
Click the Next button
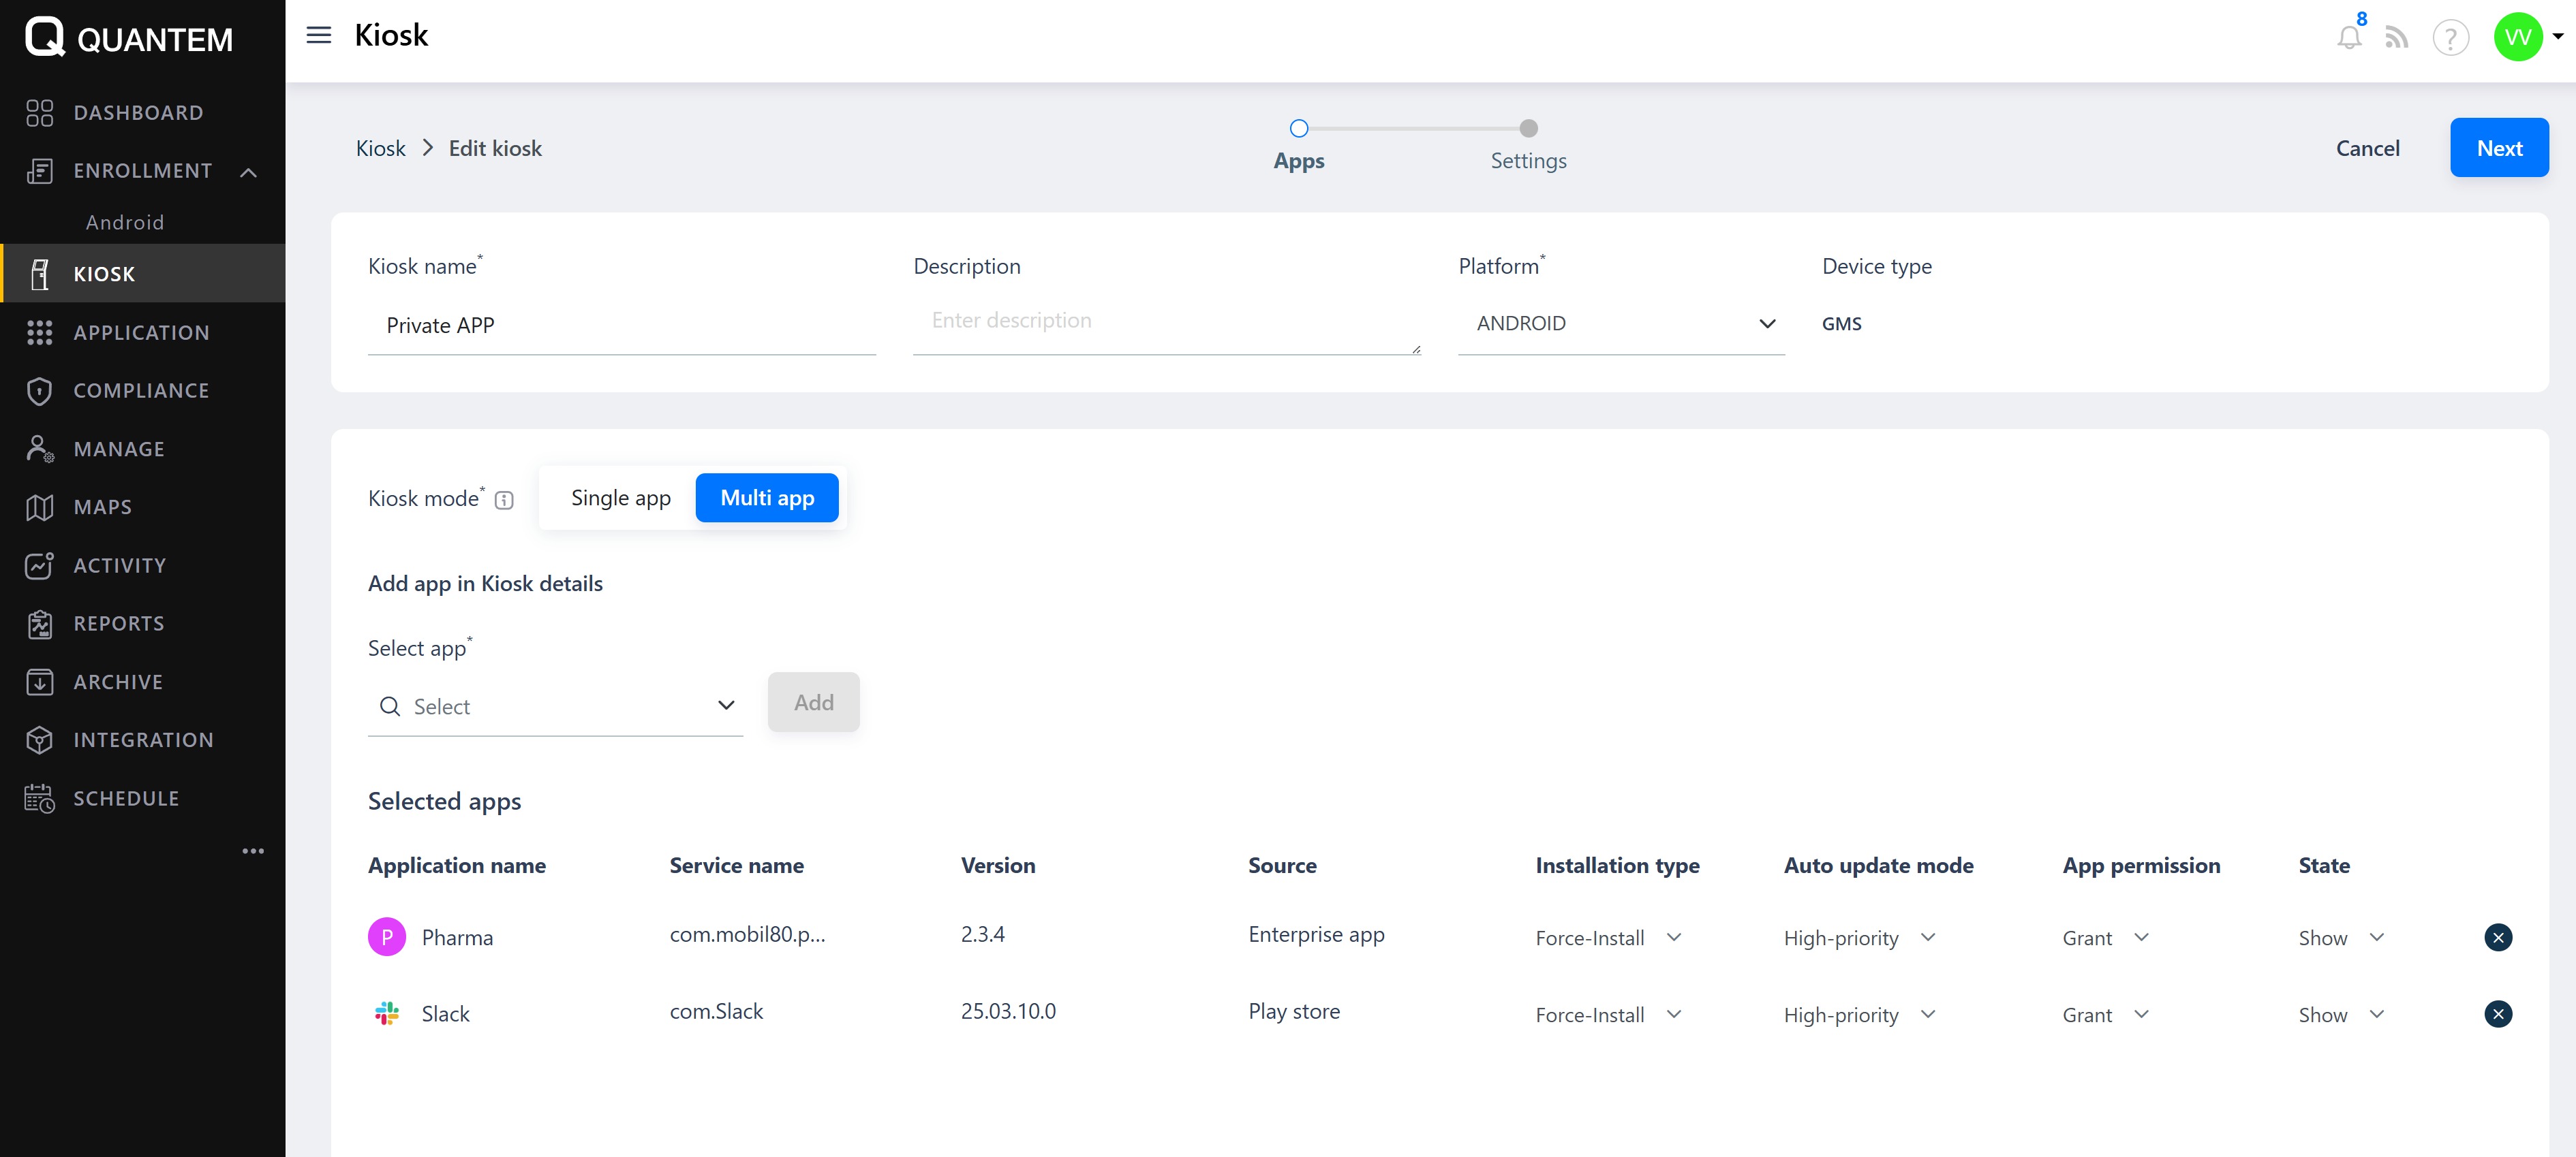2498,148
